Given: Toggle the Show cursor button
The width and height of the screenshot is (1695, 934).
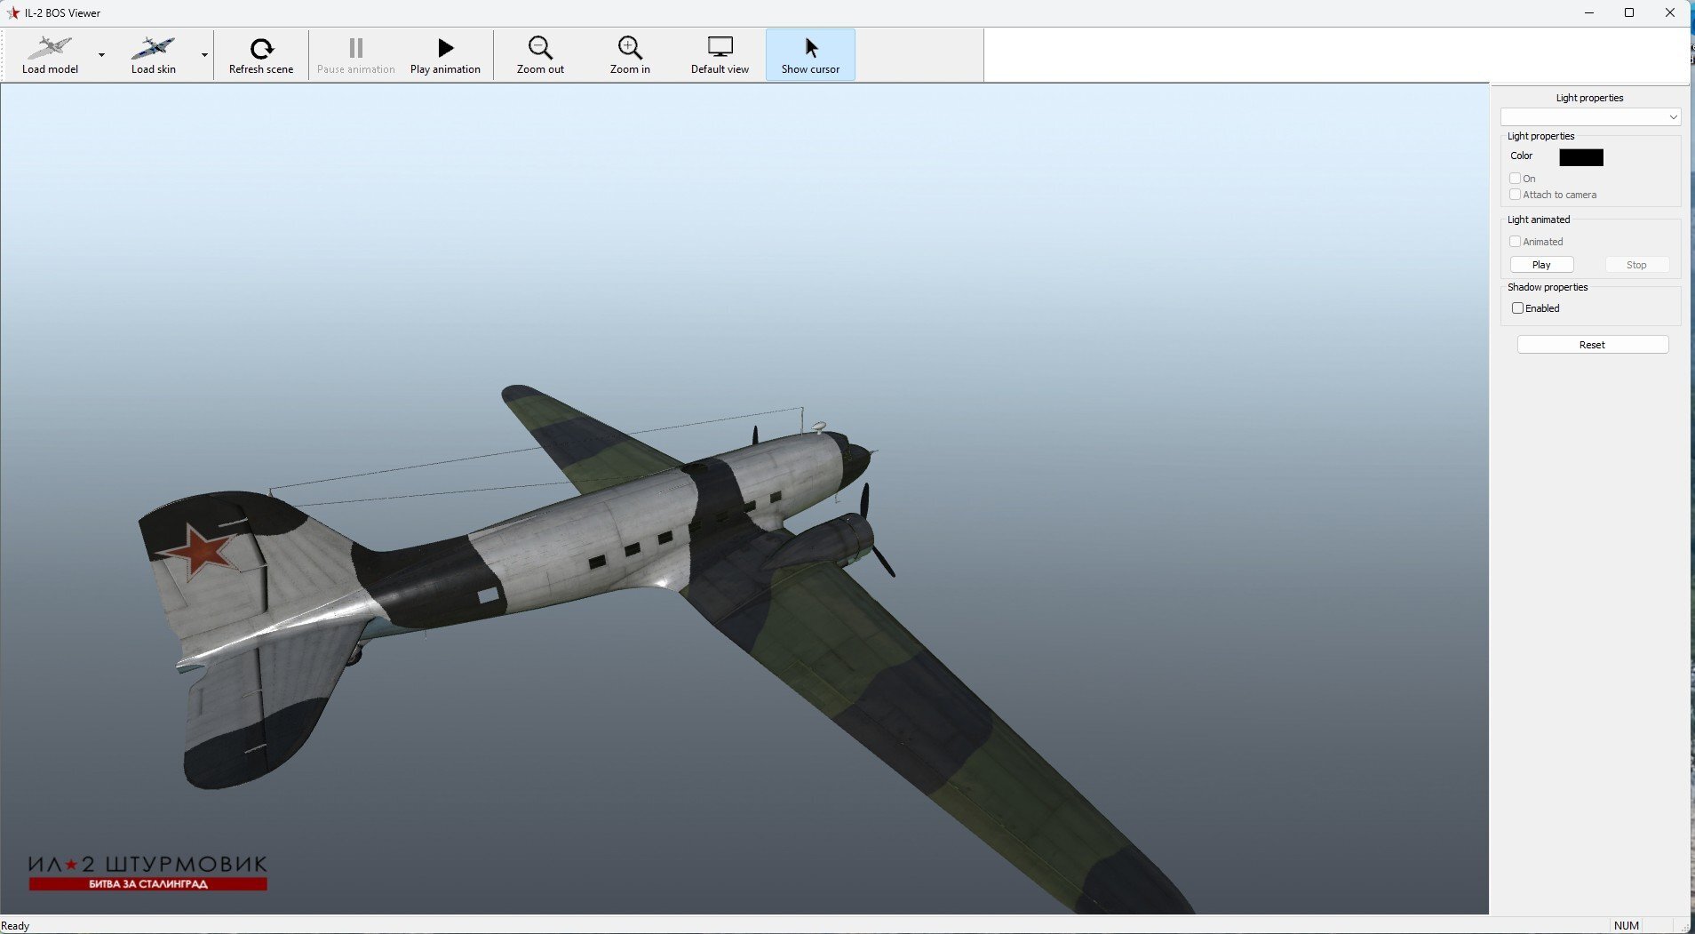Looking at the screenshot, I should tap(810, 55).
